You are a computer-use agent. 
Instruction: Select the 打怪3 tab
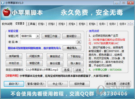62,24
